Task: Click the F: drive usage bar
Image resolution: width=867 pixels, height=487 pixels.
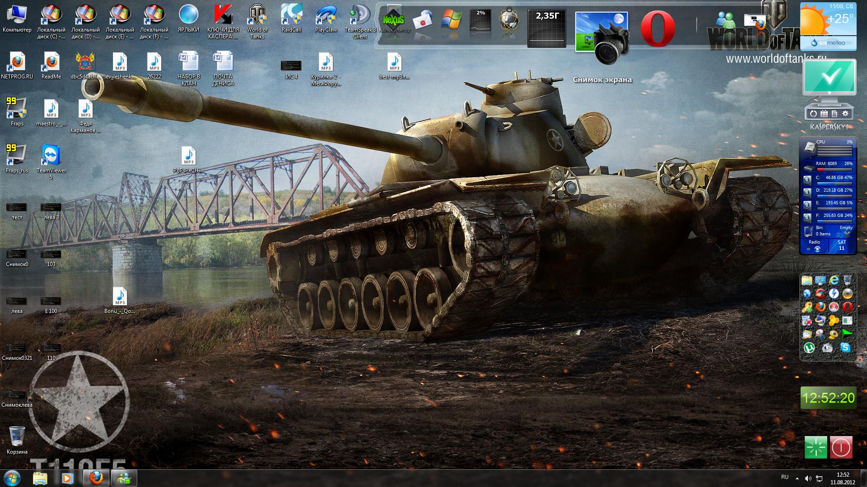Action: tap(834, 221)
